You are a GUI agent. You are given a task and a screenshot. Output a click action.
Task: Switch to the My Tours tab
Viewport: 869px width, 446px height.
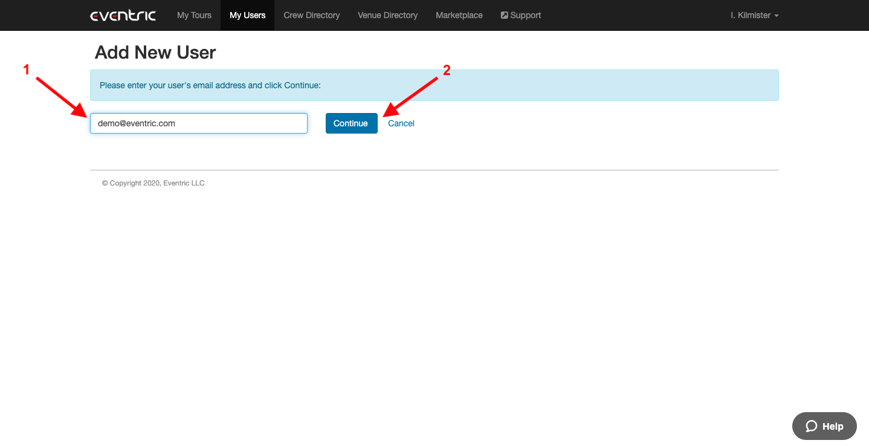point(193,15)
